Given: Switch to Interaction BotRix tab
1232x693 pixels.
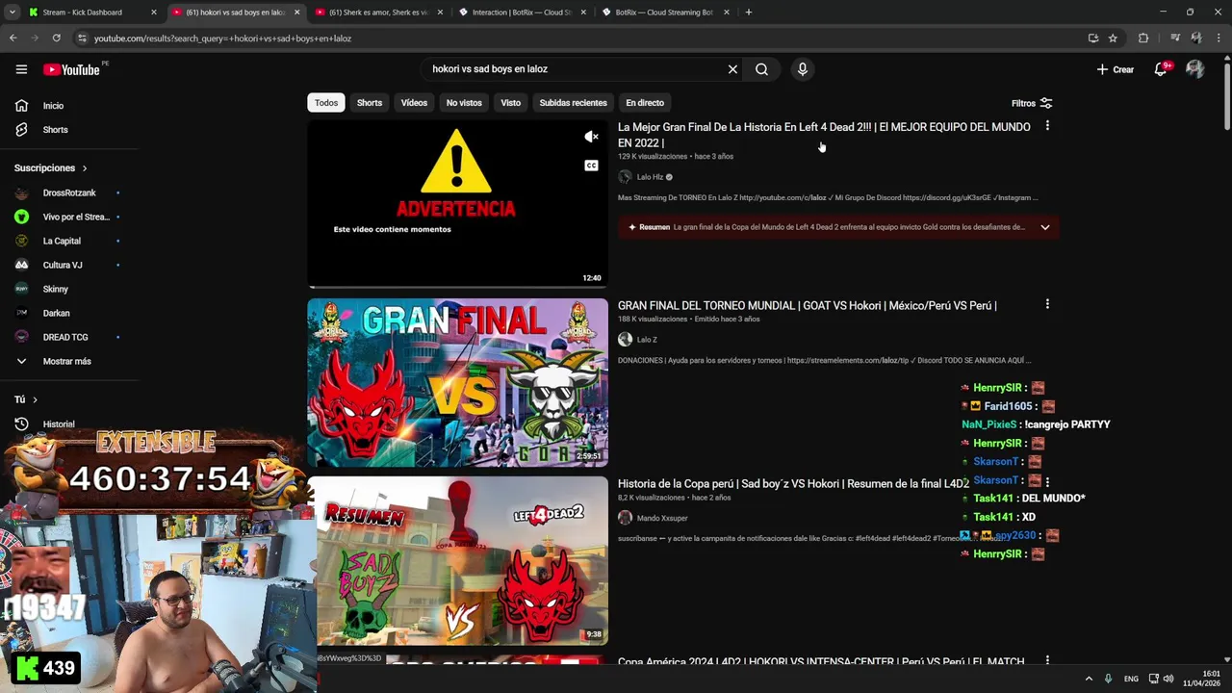Looking at the screenshot, I should (x=521, y=13).
